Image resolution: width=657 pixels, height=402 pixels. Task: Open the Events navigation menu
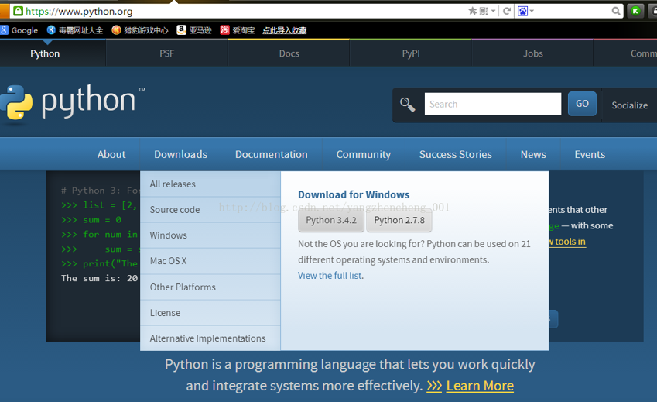pyautogui.click(x=590, y=154)
